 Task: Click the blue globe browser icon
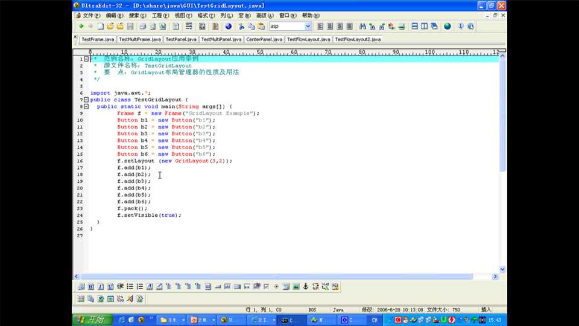(x=228, y=26)
